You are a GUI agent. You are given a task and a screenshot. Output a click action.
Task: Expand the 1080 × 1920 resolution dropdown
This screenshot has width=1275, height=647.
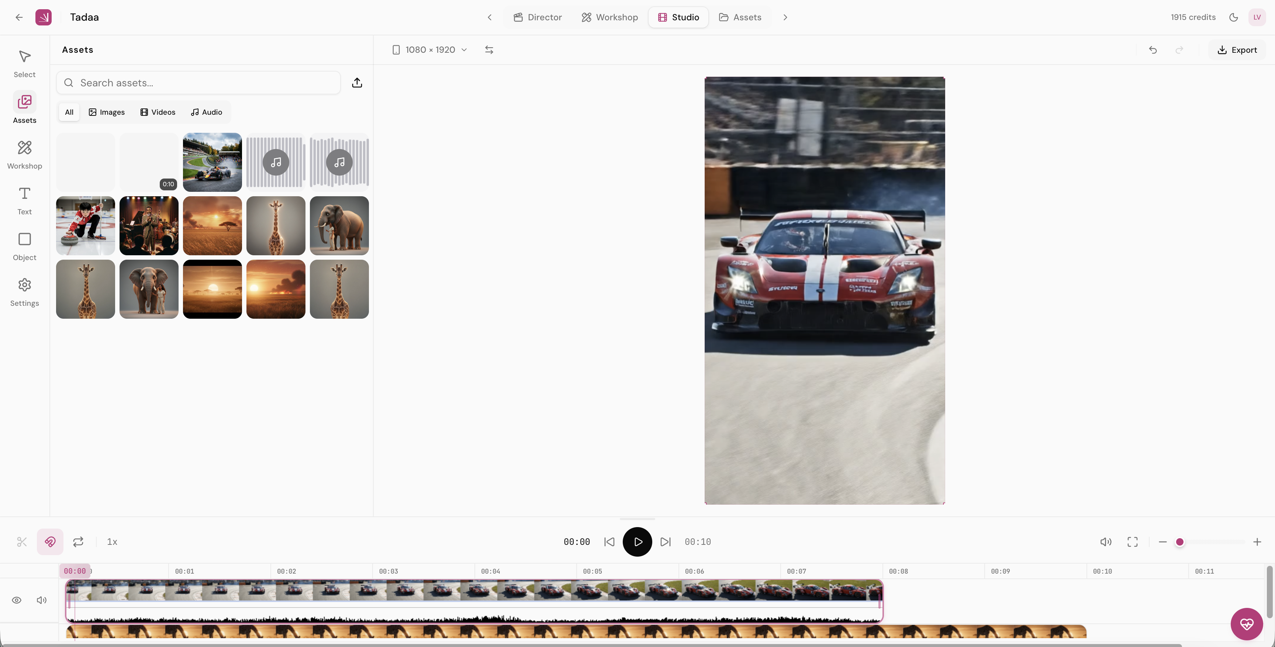click(x=430, y=49)
